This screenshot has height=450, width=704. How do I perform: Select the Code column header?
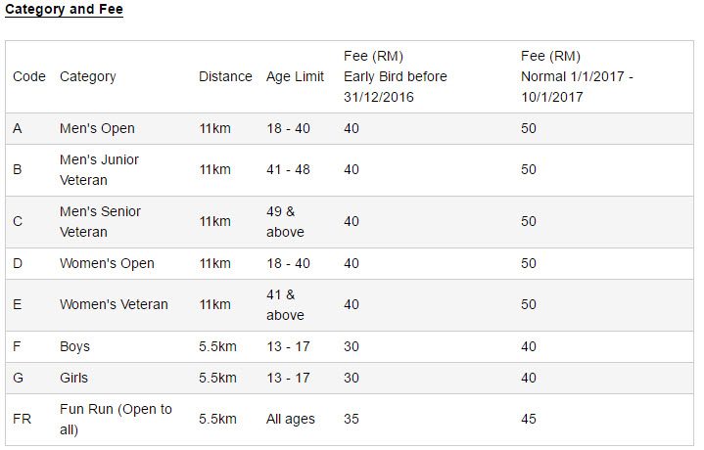coord(29,76)
